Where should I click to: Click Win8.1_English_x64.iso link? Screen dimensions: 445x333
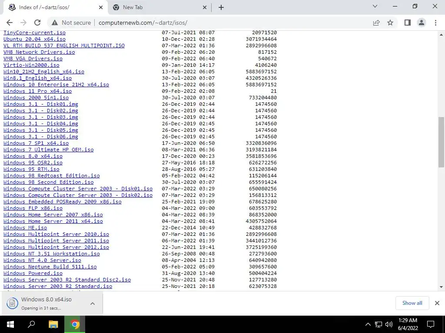pos(37,78)
